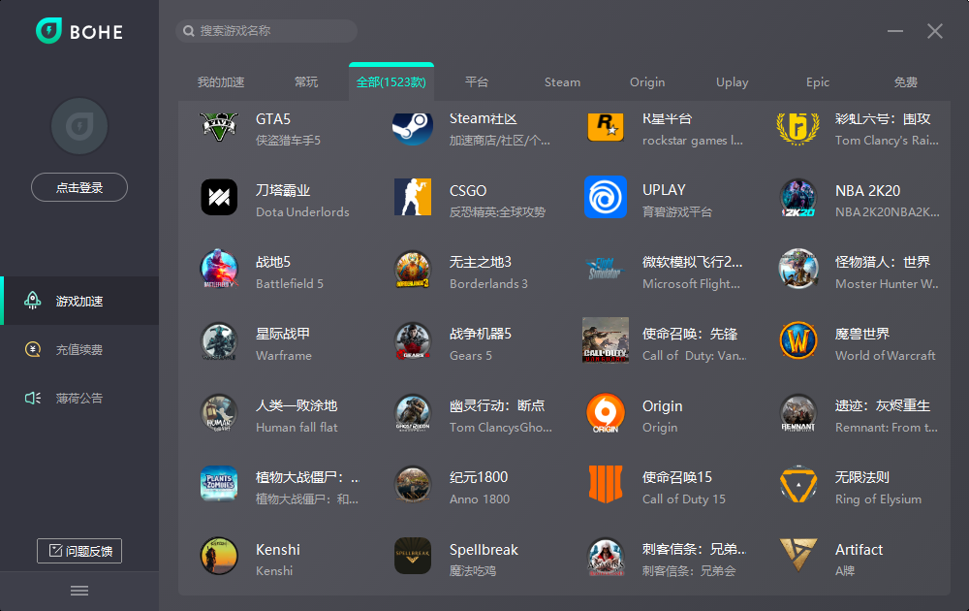
Task: Select the Kenshi game icon
Action: click(219, 556)
